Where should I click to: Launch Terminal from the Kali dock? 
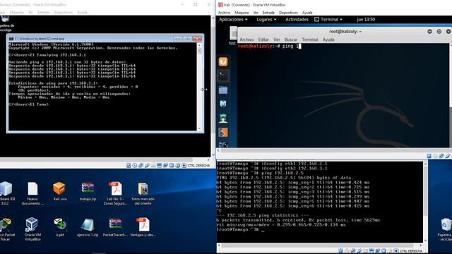(223, 76)
